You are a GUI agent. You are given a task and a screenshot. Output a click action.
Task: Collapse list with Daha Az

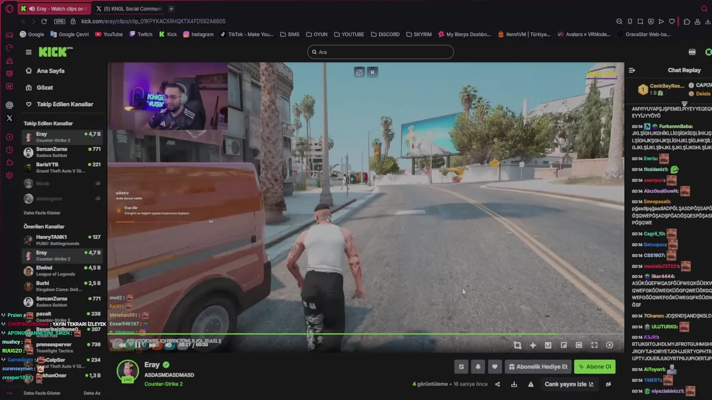(x=92, y=393)
